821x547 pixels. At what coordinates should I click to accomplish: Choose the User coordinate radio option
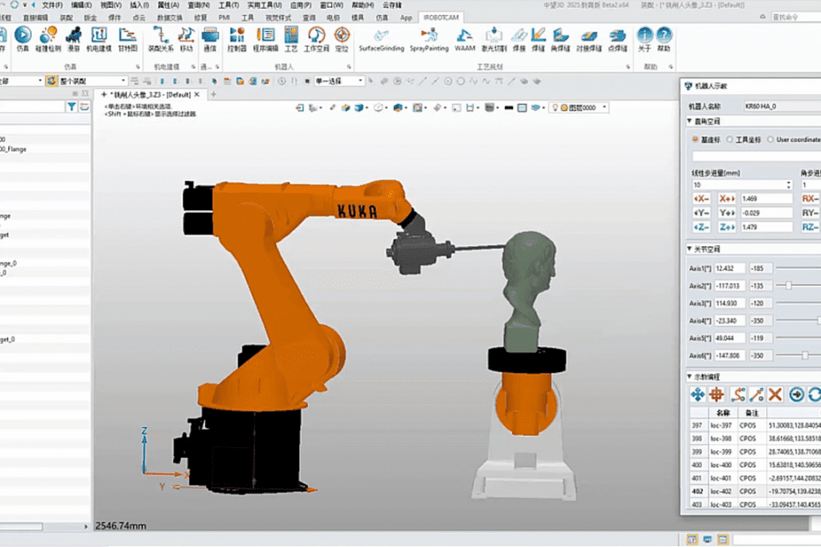tap(770, 139)
